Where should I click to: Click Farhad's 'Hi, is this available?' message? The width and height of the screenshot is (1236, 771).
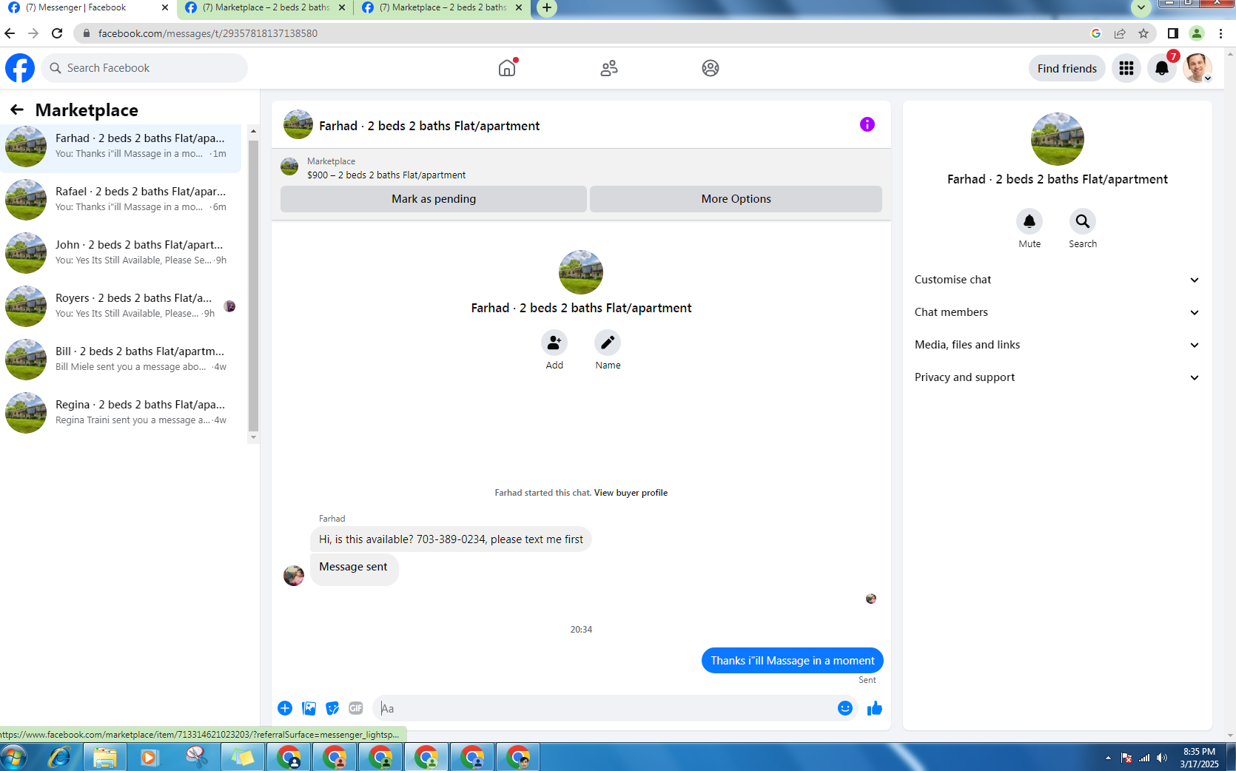pos(451,539)
